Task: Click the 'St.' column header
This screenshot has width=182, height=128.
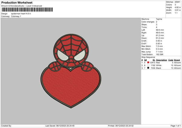Action: pyautogui.click(x=154, y=60)
